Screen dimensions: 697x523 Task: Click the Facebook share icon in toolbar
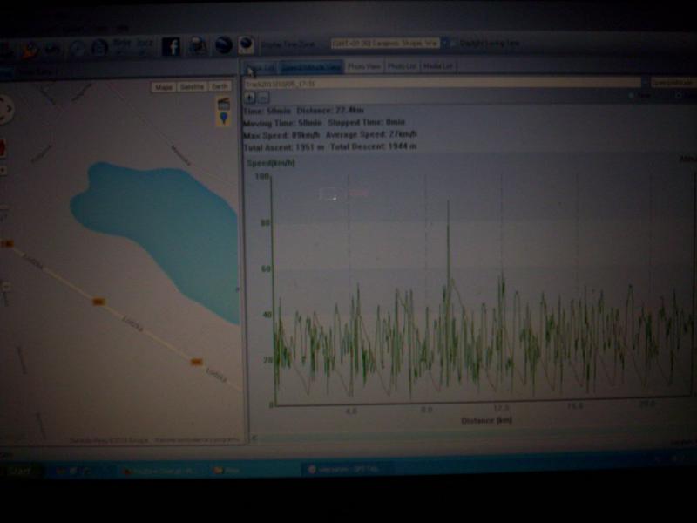point(171,46)
